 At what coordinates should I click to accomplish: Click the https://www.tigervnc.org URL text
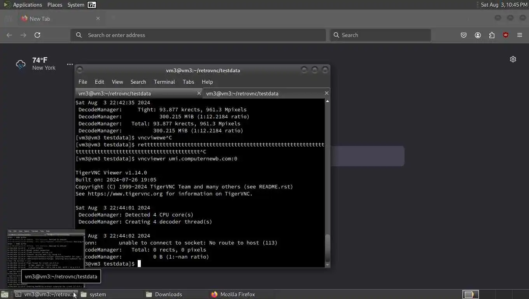(125, 194)
